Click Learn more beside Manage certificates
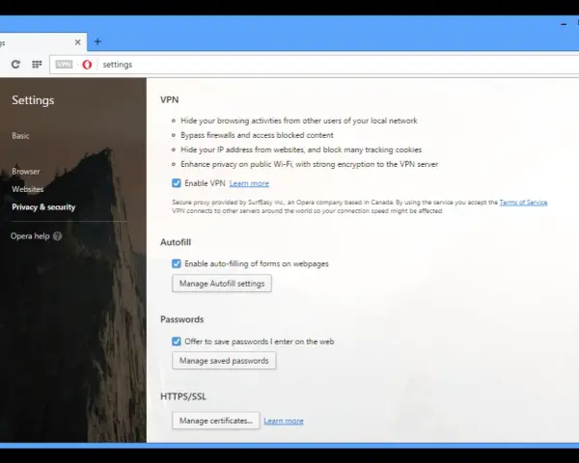 pyautogui.click(x=284, y=421)
